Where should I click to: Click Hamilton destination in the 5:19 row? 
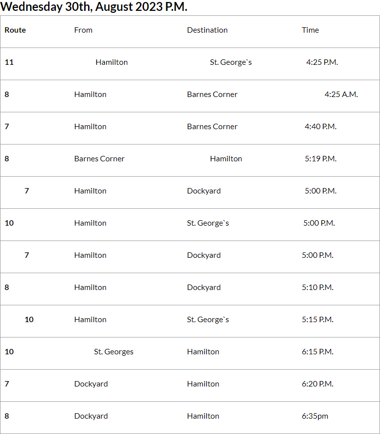[226, 159]
